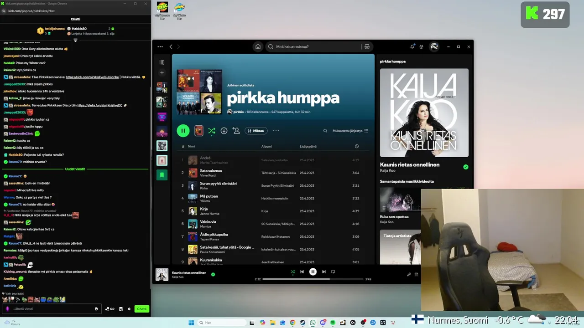Image resolution: width=584 pixels, height=328 pixels.
Task: Toggle liked checkmark in now-playing bar
Action: coord(213,274)
